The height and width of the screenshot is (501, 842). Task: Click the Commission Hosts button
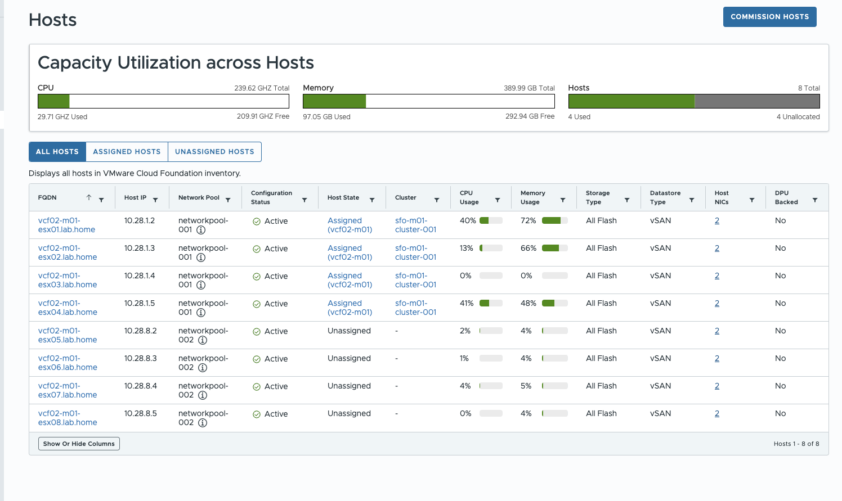(x=769, y=16)
